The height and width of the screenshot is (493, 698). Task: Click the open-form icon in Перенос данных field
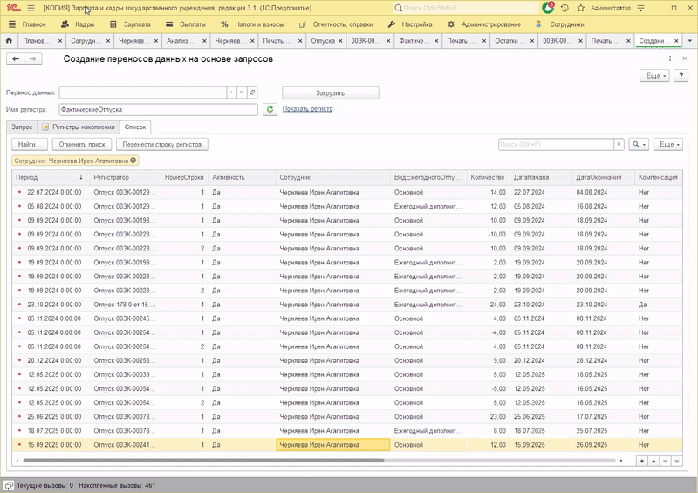pyautogui.click(x=252, y=92)
